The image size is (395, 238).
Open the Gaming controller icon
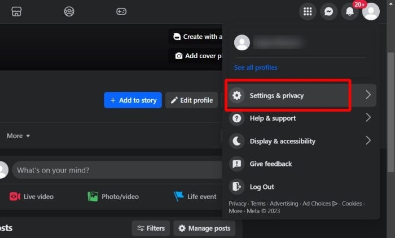coord(121,11)
